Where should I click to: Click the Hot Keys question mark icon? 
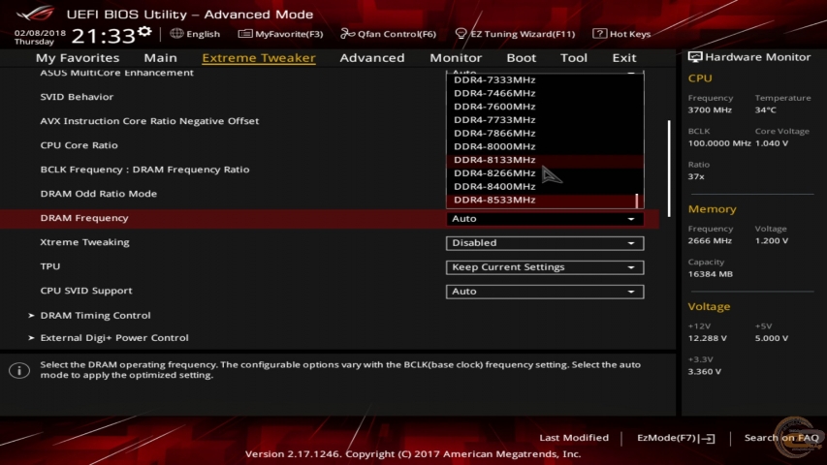(x=599, y=34)
